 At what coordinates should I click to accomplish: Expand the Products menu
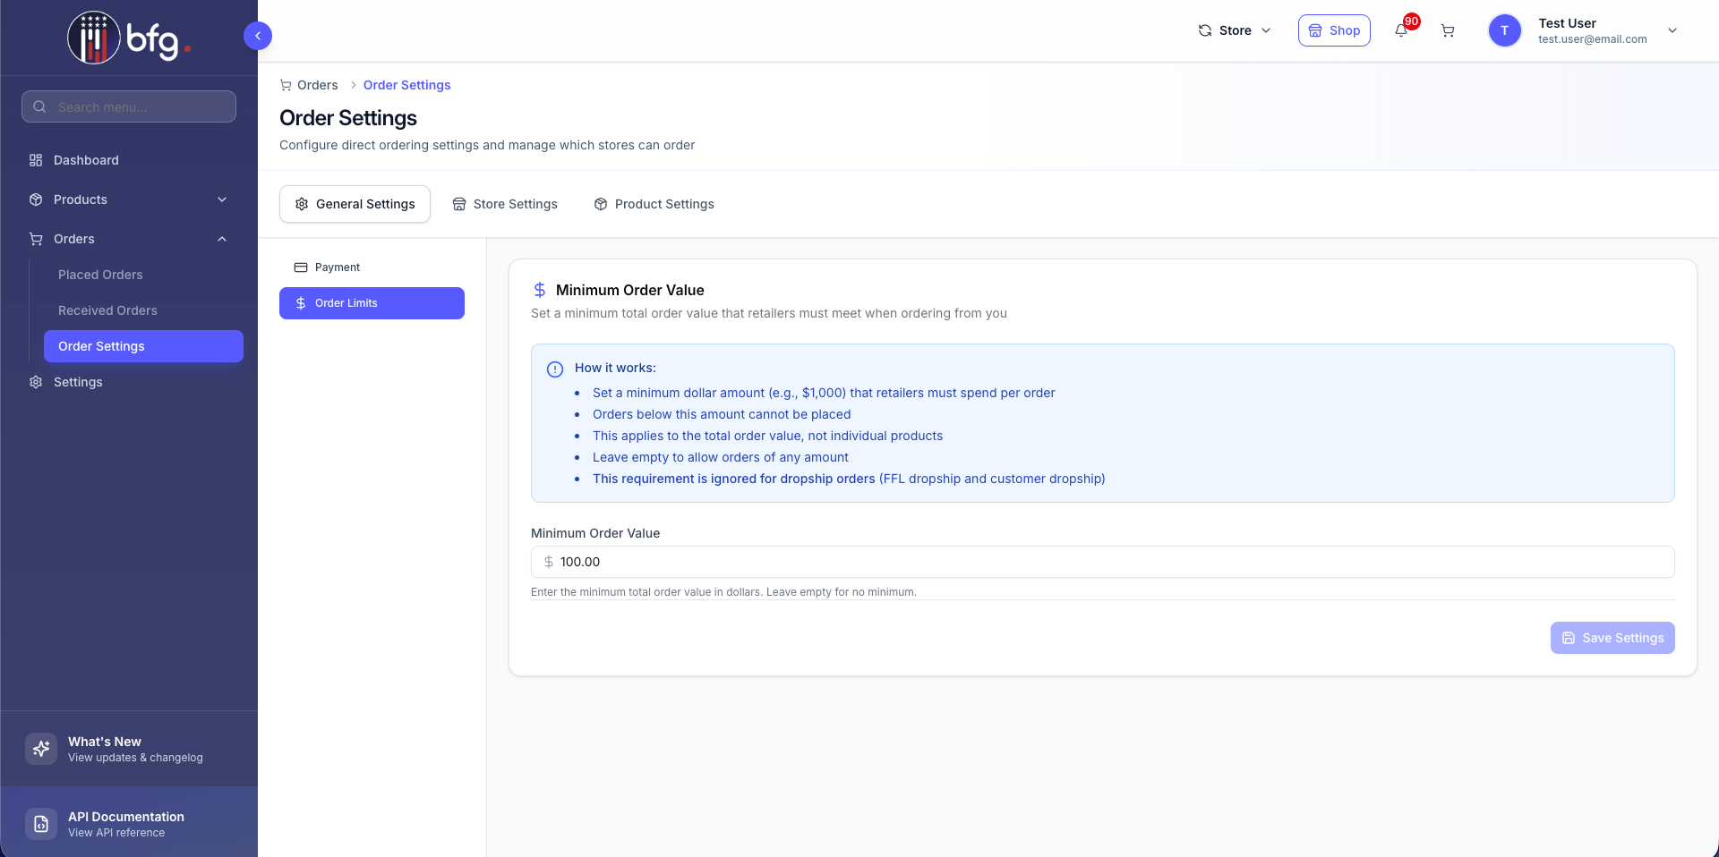coord(129,199)
